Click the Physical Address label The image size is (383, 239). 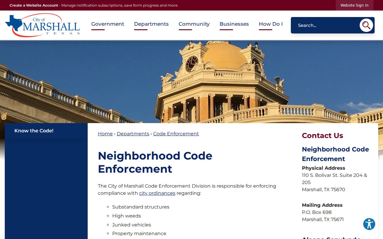[323, 168]
